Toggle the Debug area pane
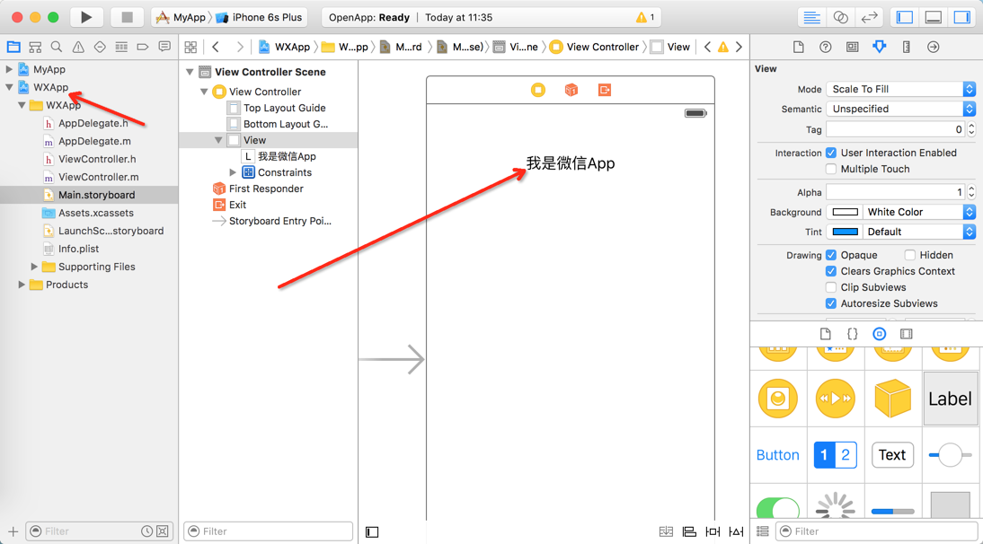Image resolution: width=983 pixels, height=544 pixels. [934, 18]
